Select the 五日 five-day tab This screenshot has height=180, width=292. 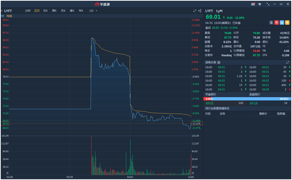click(x=37, y=11)
